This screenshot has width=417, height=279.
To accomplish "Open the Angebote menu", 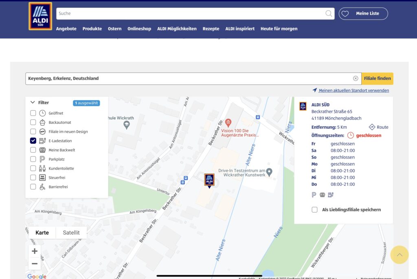I will tap(66, 29).
